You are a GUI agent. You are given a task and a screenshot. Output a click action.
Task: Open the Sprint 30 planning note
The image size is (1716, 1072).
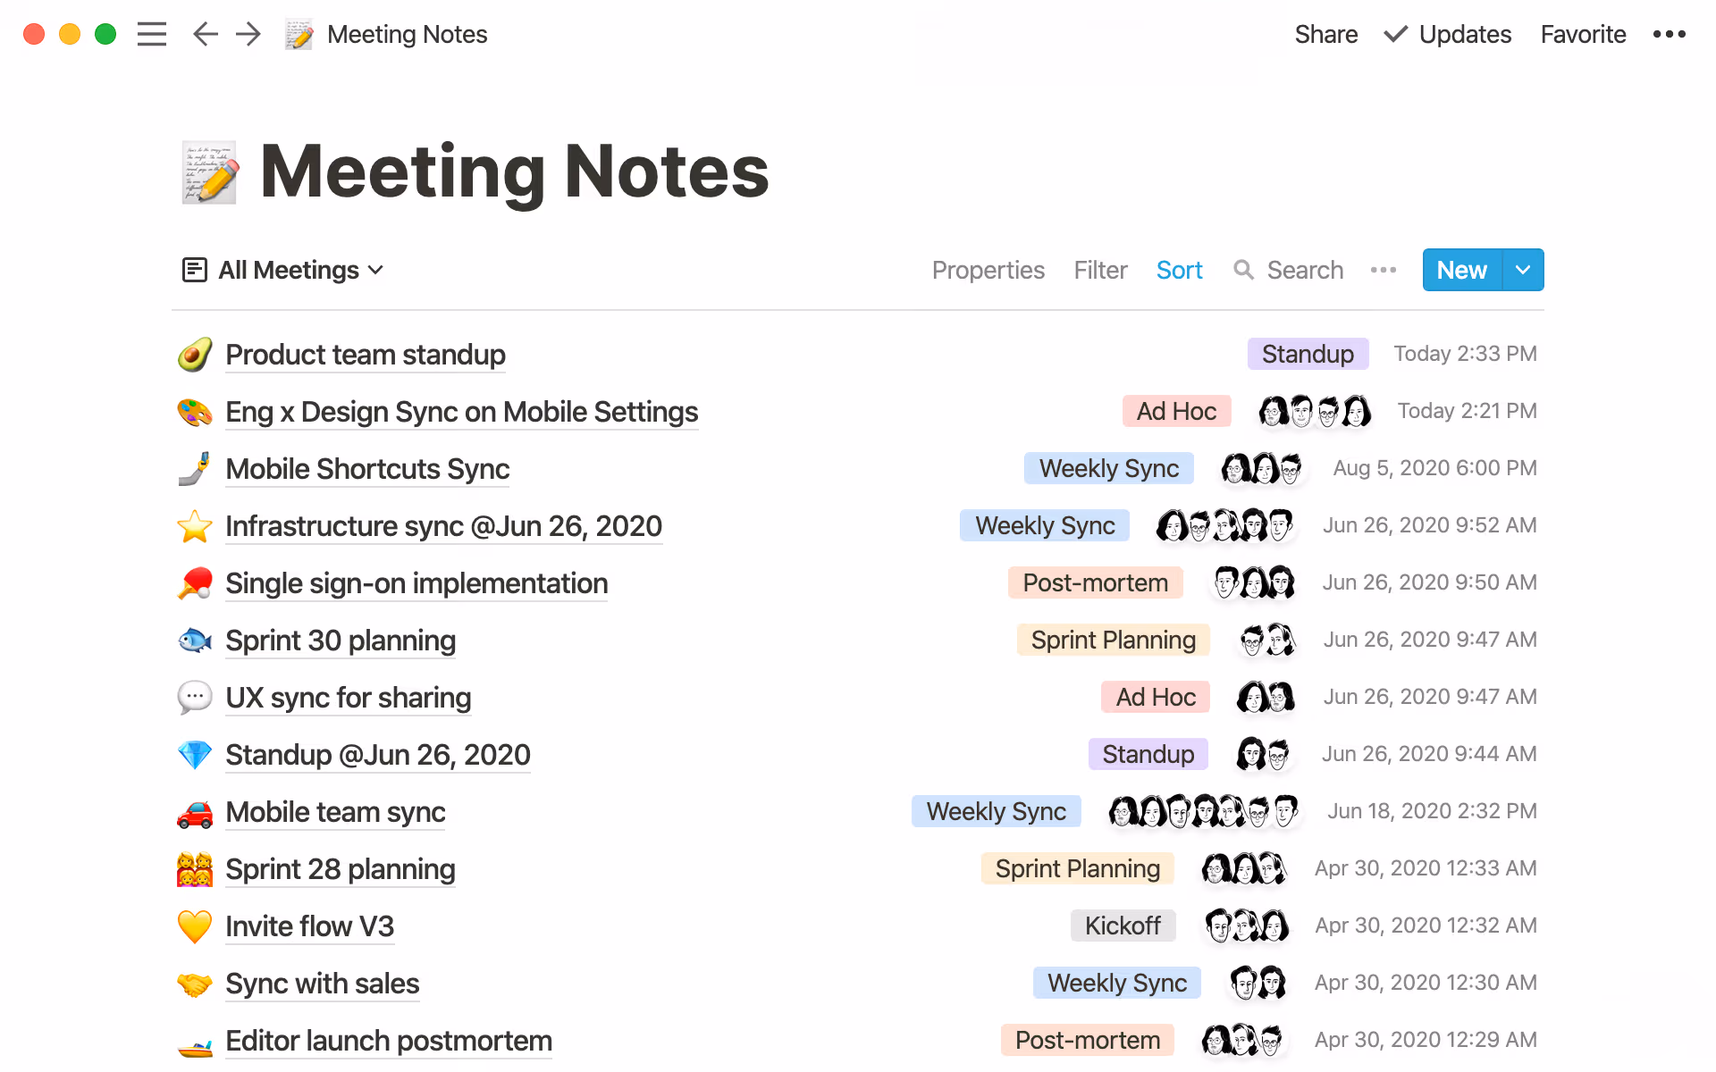click(340, 641)
